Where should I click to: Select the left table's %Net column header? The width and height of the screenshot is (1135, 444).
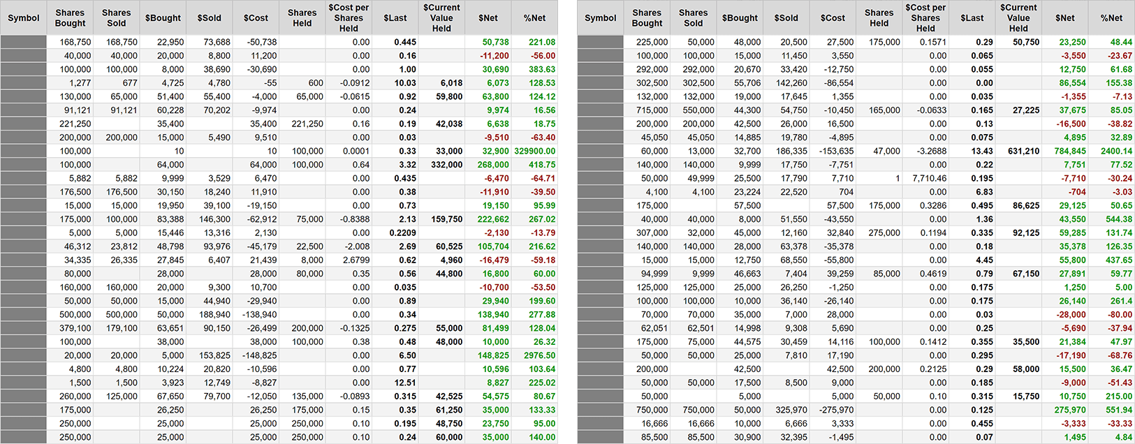pyautogui.click(x=534, y=18)
